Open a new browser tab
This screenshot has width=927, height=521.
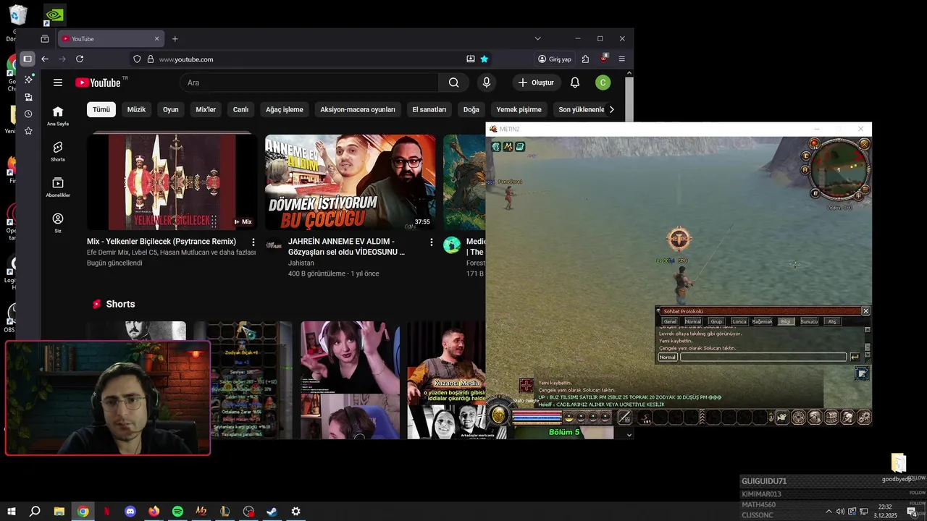[x=175, y=38]
